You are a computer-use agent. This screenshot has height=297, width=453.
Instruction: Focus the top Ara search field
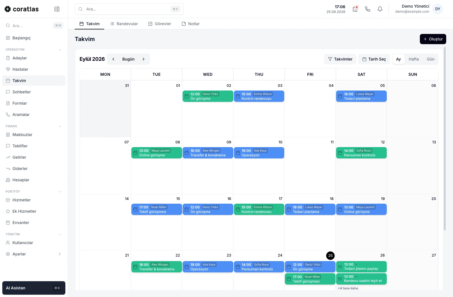pos(129,9)
